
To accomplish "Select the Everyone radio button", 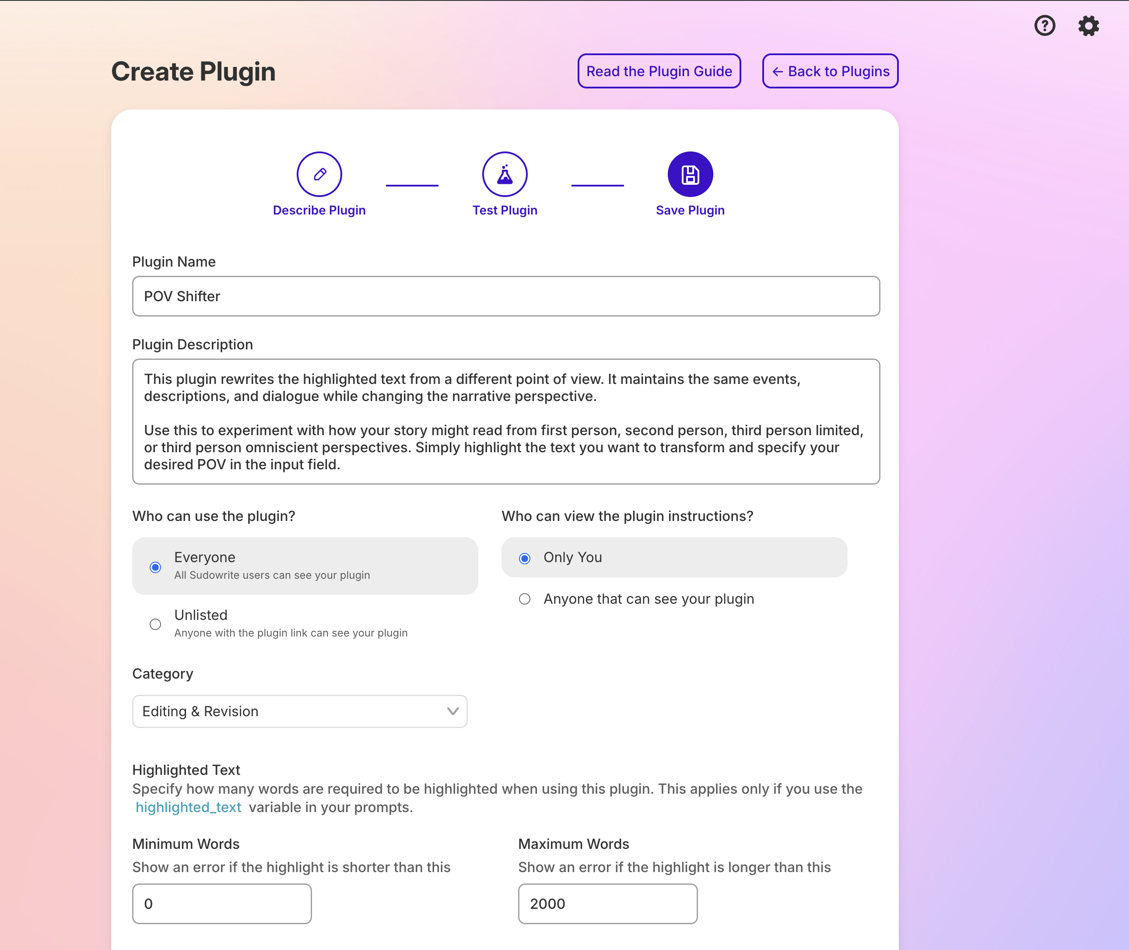I will click(156, 566).
